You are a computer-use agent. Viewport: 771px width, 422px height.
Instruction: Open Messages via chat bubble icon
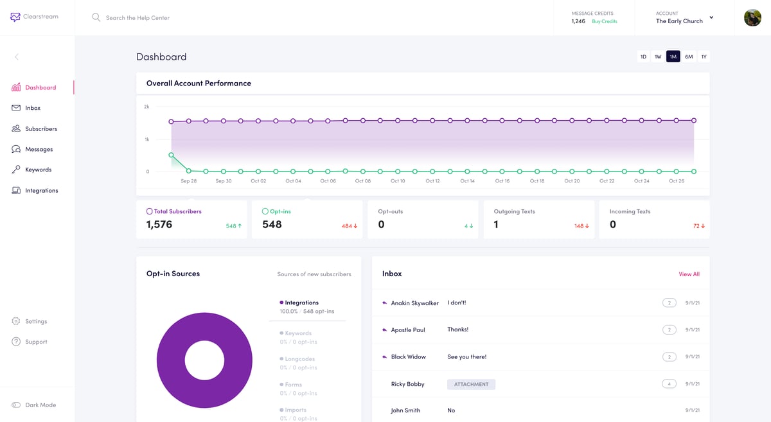pos(16,149)
